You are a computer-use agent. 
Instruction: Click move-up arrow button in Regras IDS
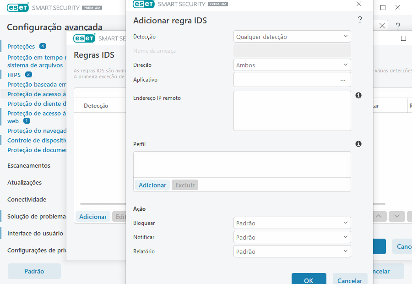tap(379, 216)
